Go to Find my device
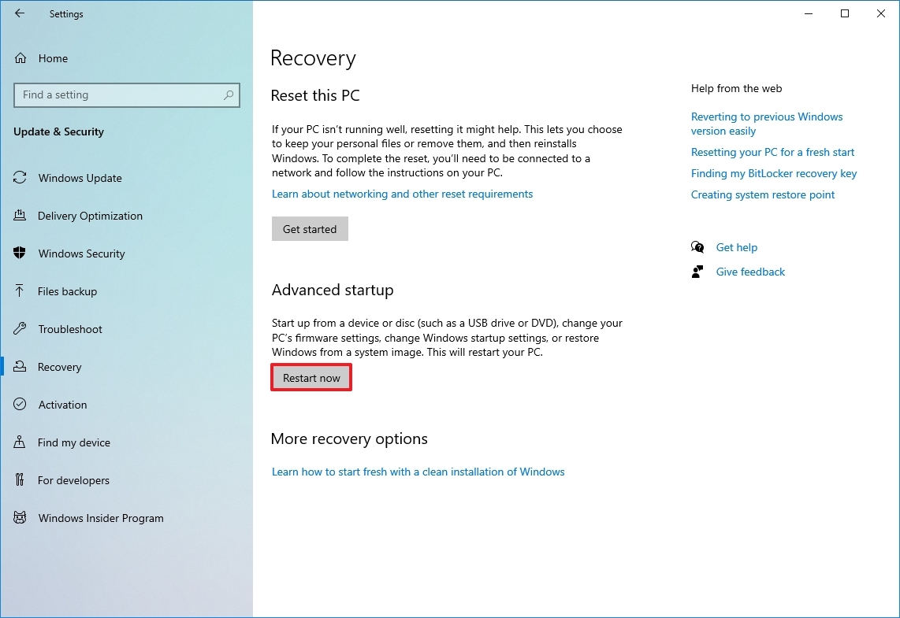The height and width of the screenshot is (618, 900). [74, 442]
